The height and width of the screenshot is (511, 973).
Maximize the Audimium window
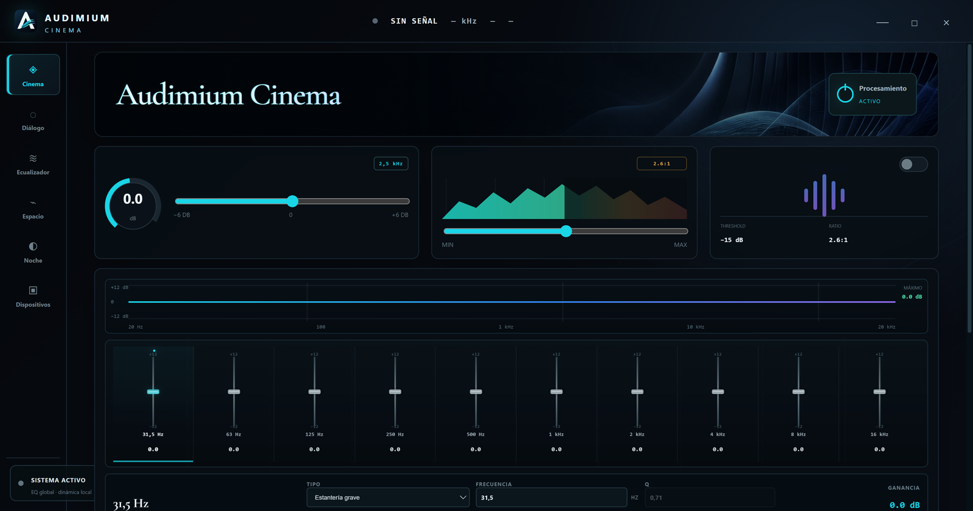point(914,23)
